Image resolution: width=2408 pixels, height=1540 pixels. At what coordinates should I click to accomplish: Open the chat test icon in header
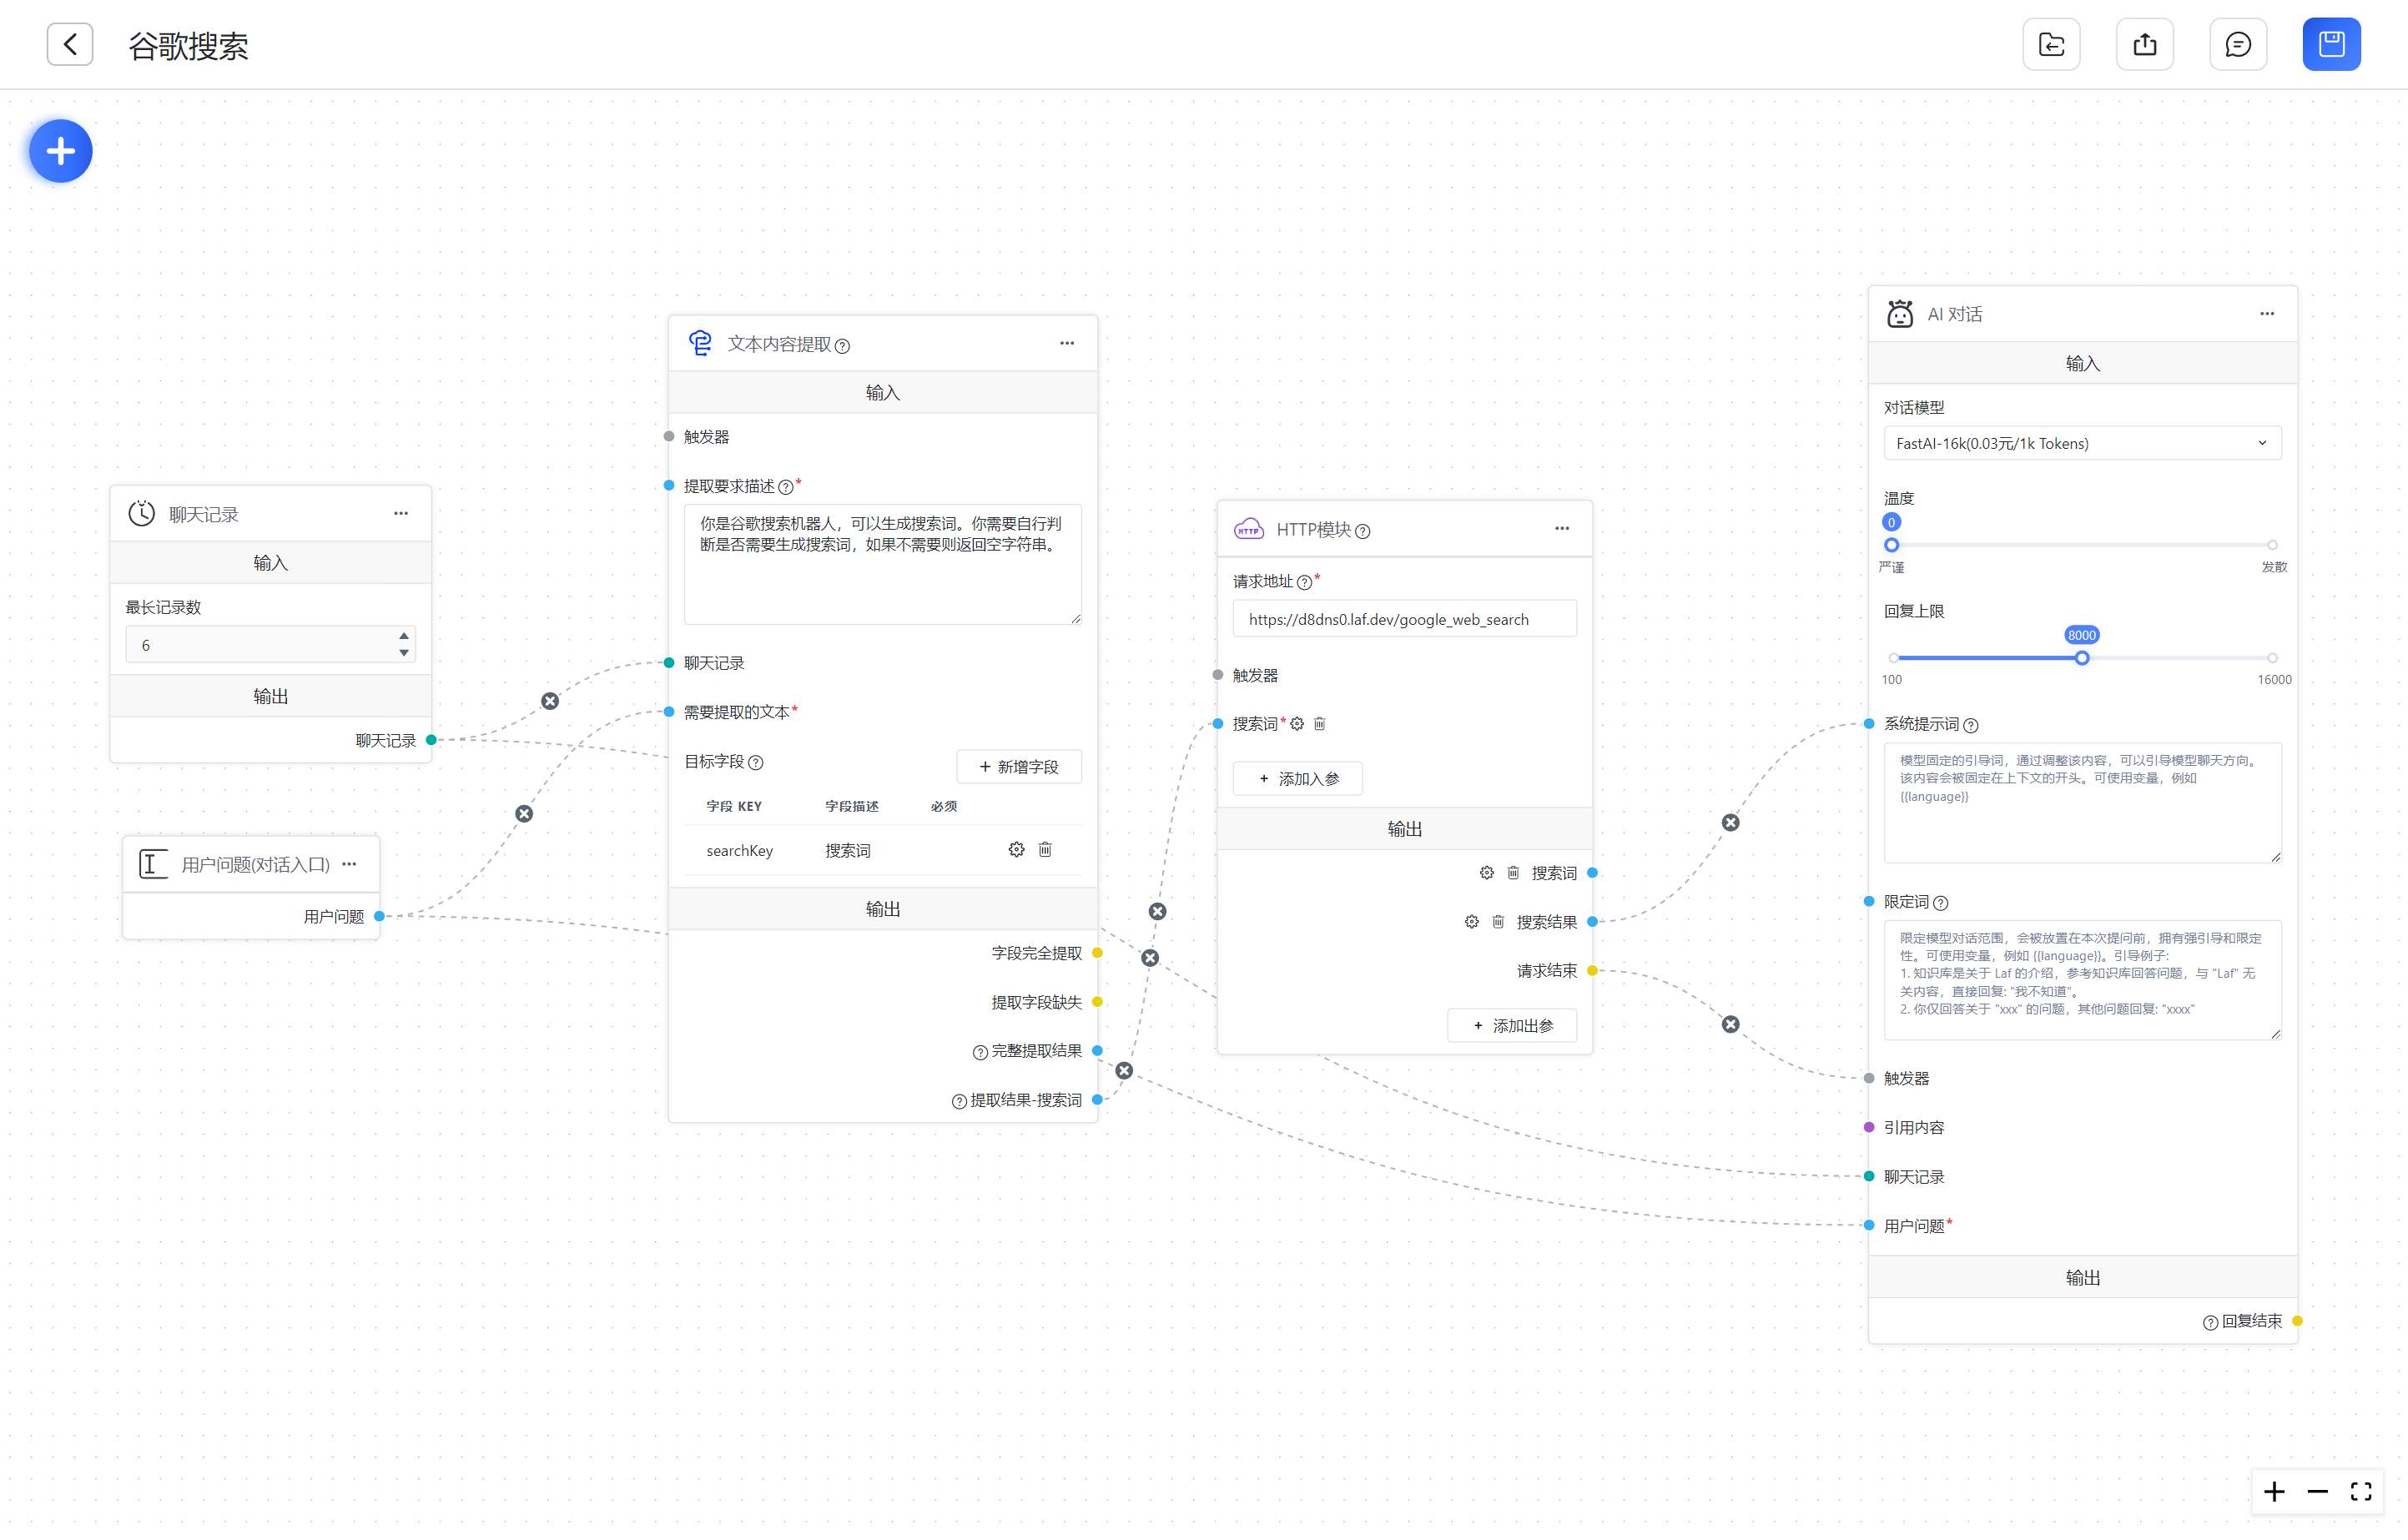tap(2237, 44)
